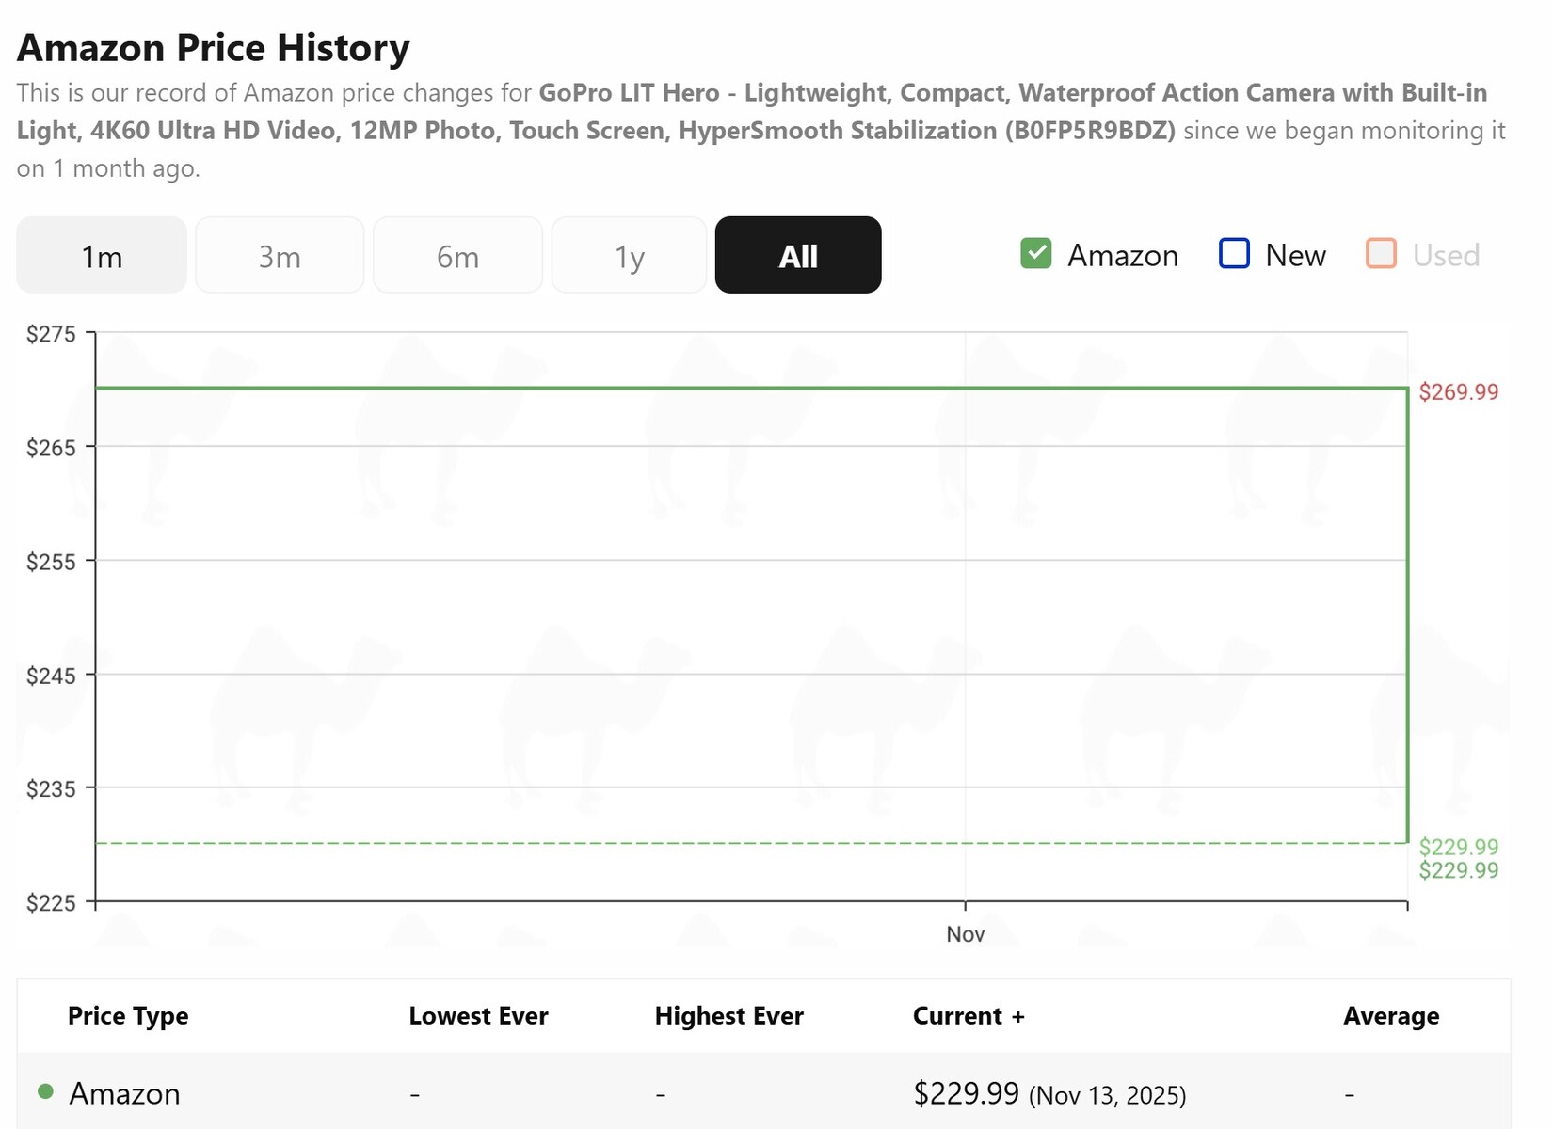This screenshot has width=1553, height=1129.
Task: Click the dashed green lowest price line
Action: [x=753, y=844]
